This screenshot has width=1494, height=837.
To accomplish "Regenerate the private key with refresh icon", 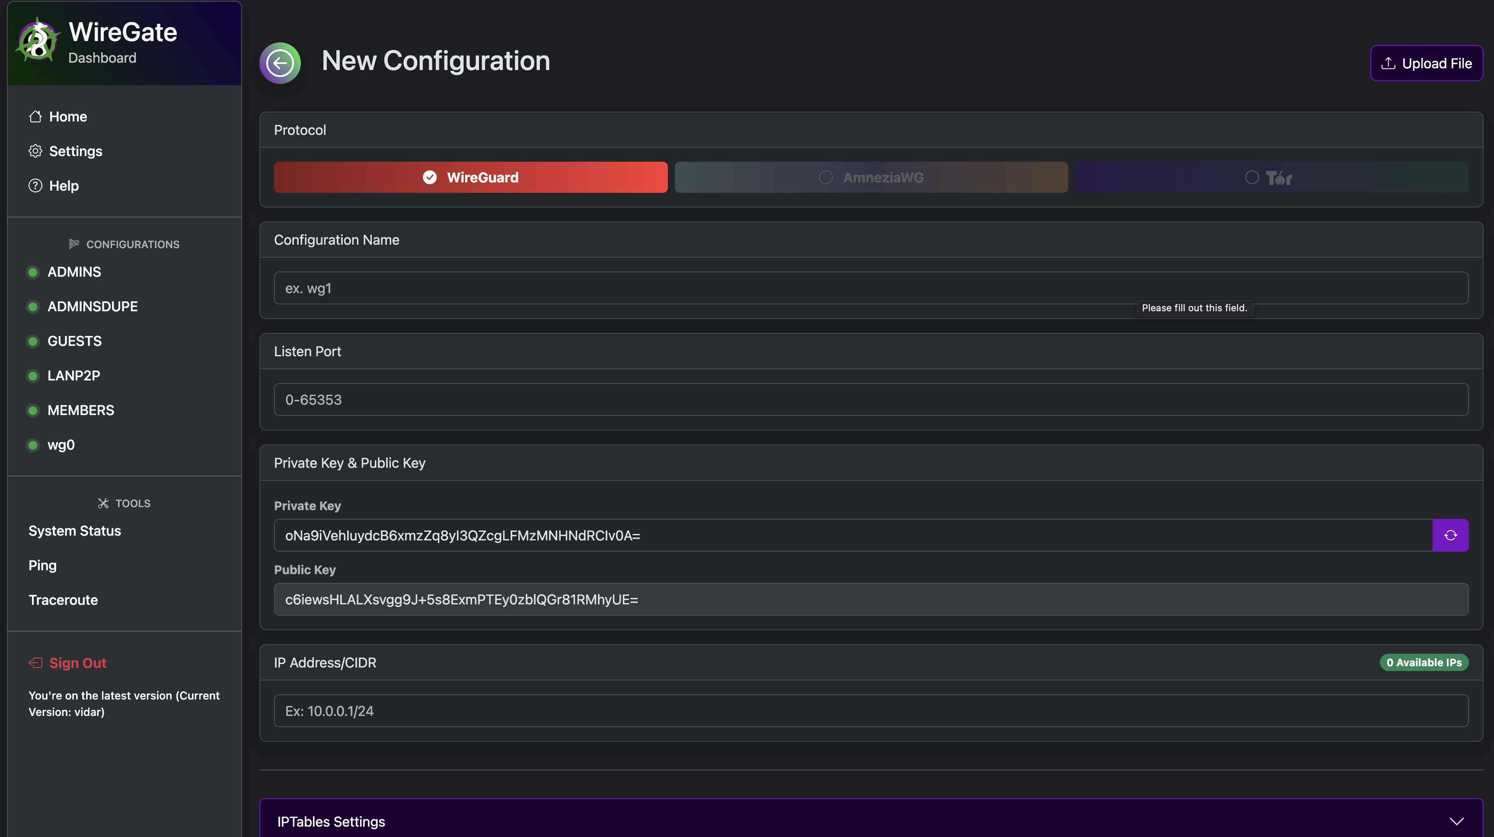I will [x=1450, y=535].
